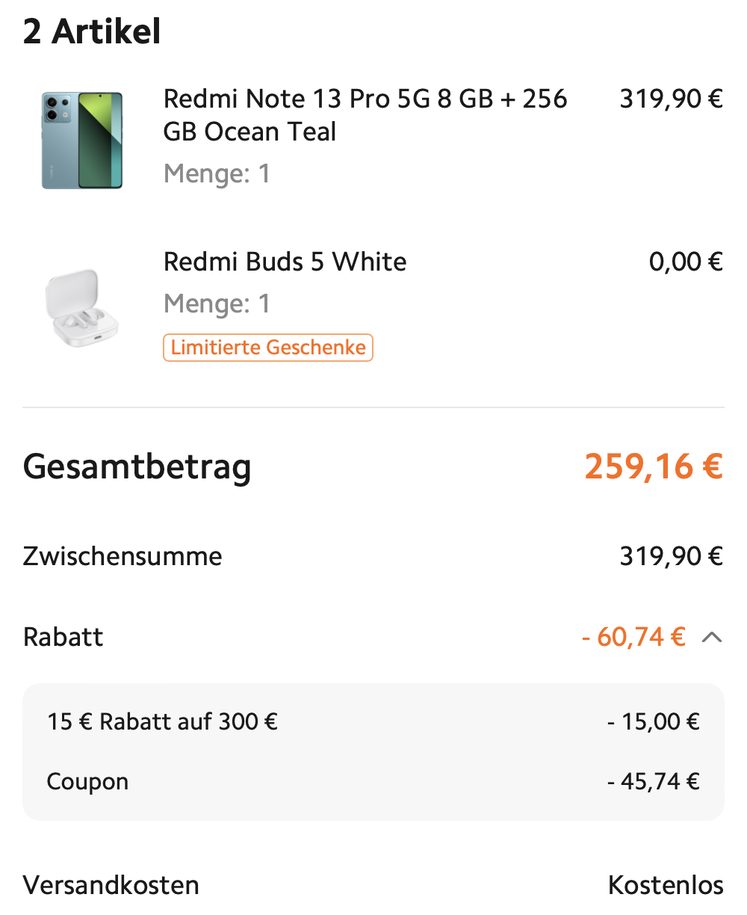Click Menge: 1 under the Redmi Note 13 Pro
The height and width of the screenshot is (915, 747).
coord(217,174)
